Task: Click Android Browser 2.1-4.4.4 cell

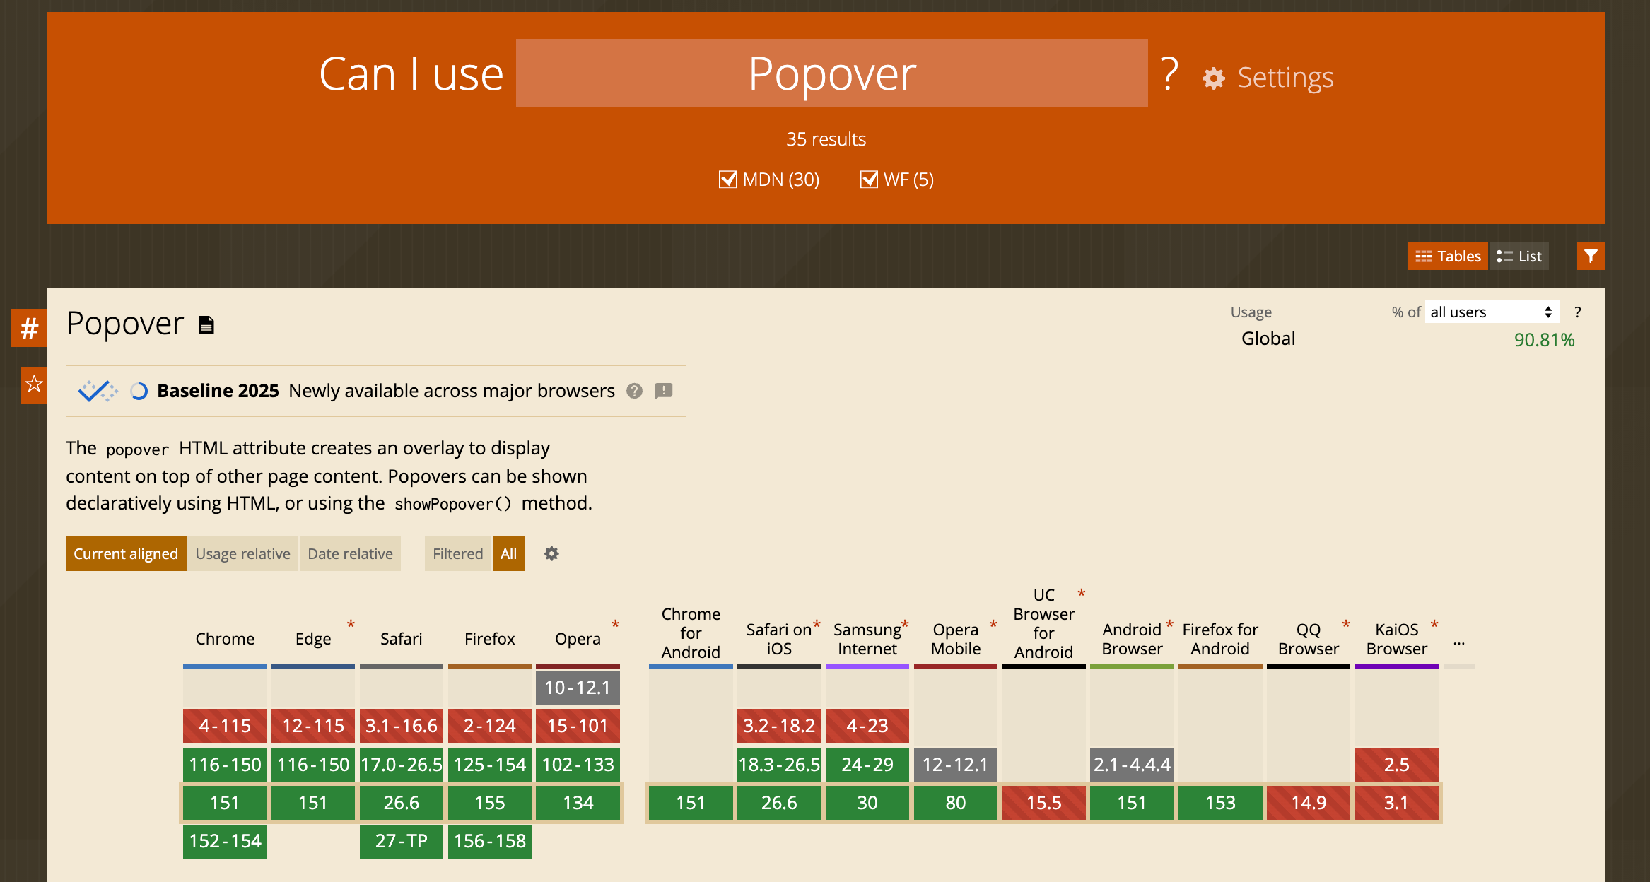Action: coord(1132,765)
